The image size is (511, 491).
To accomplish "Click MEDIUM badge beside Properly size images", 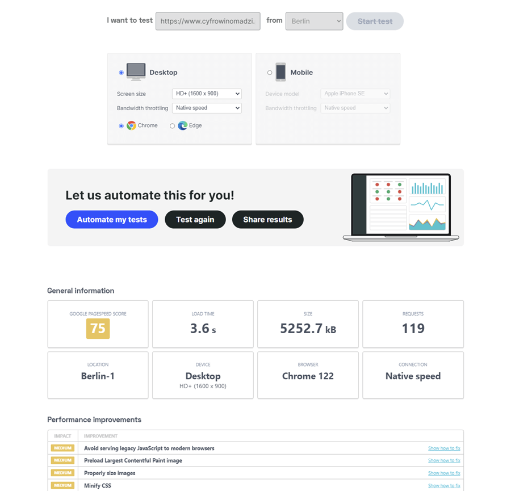I will click(62, 473).
